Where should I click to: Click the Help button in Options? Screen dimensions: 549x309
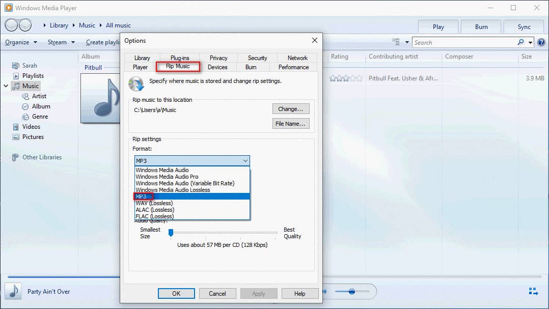point(299,293)
